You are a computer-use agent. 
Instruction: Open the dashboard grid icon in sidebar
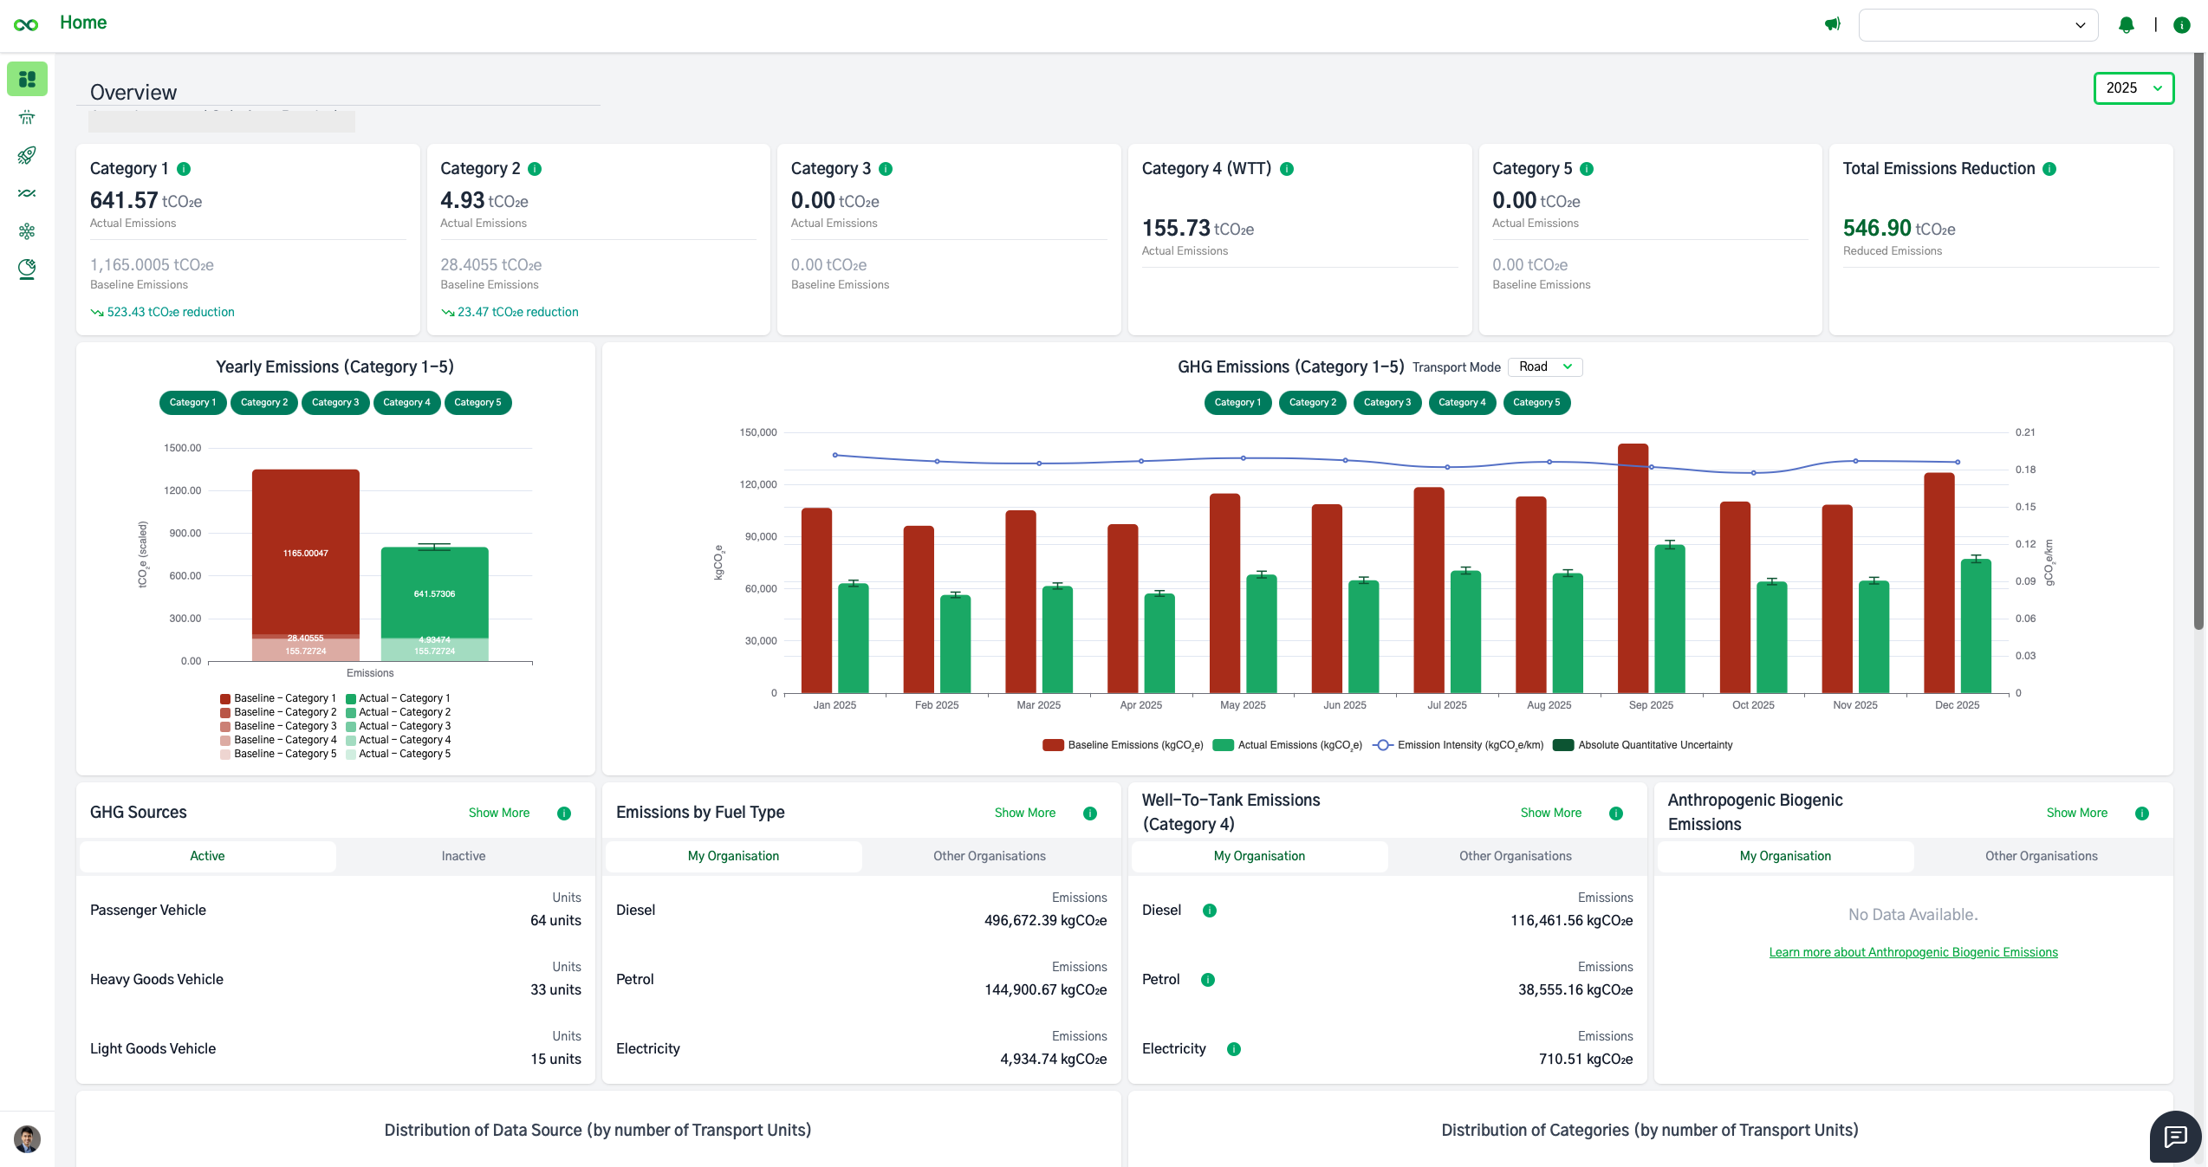27,79
